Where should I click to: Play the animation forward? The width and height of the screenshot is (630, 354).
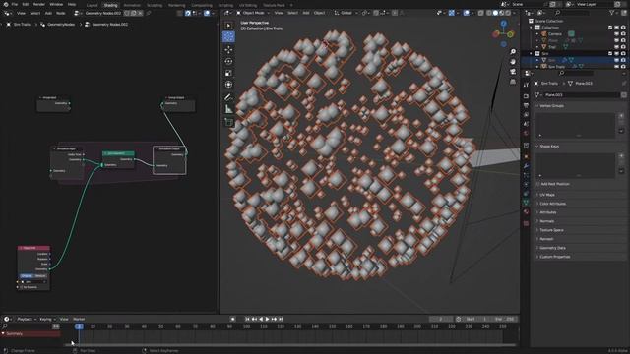[x=267, y=319]
